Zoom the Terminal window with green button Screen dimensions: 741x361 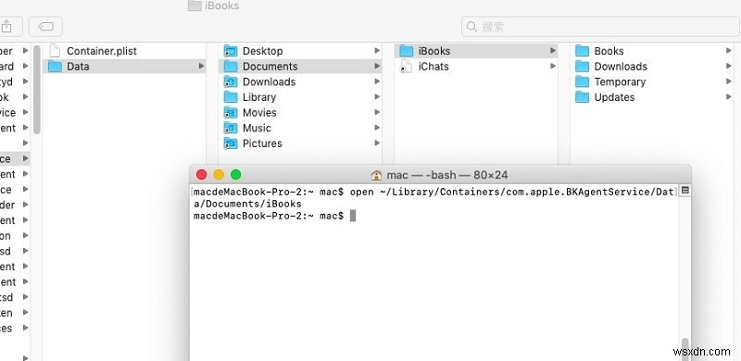pos(236,175)
